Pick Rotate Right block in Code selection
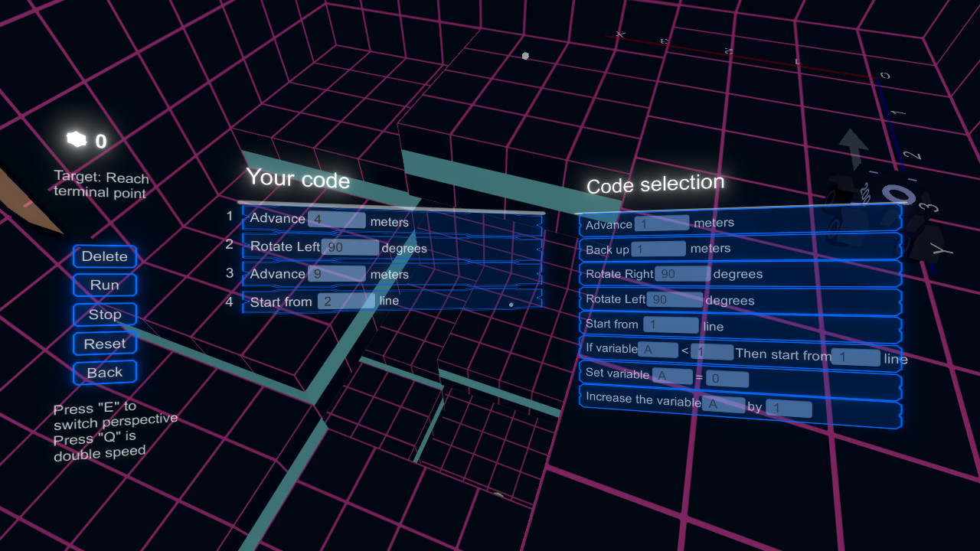 pos(740,274)
